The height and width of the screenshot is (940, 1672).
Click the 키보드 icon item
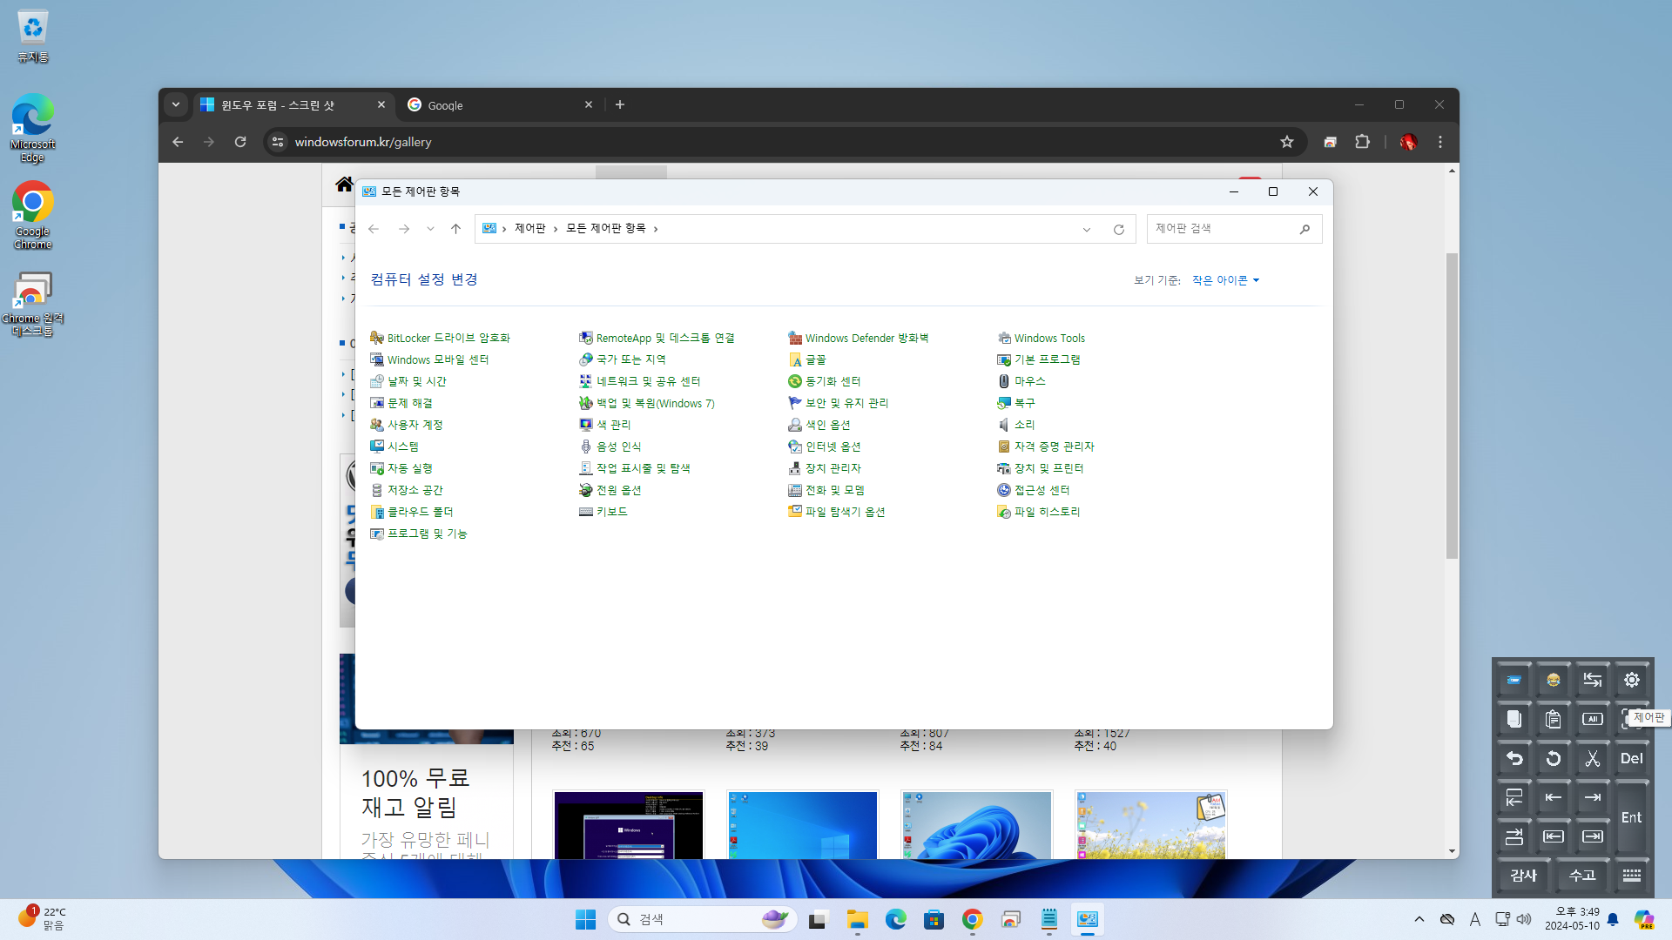coord(586,512)
